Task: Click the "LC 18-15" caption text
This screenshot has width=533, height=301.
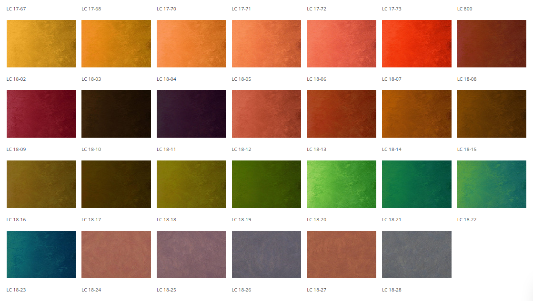Action: point(467,149)
